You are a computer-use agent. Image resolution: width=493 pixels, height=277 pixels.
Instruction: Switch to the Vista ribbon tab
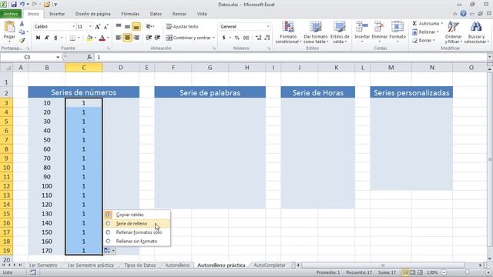202,14
